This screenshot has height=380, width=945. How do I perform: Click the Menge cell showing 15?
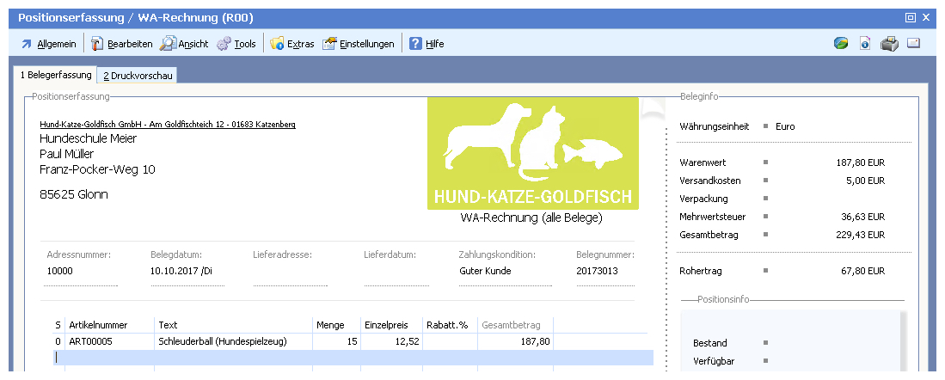335,341
